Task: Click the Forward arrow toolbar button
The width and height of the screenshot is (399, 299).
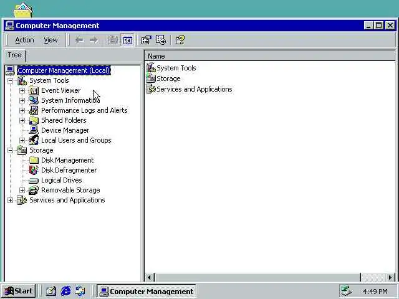Action: pos(94,40)
